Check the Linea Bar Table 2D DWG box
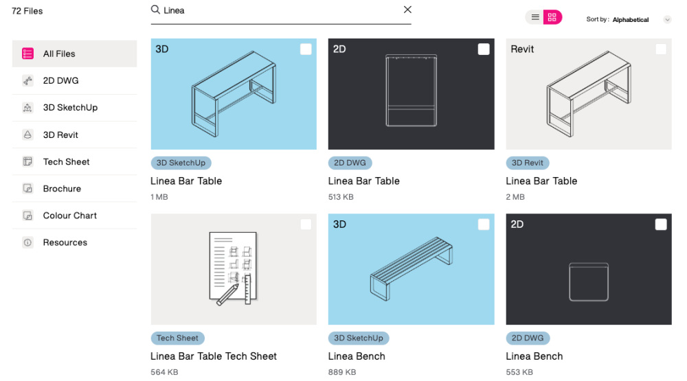The height and width of the screenshot is (381, 687). click(x=484, y=49)
